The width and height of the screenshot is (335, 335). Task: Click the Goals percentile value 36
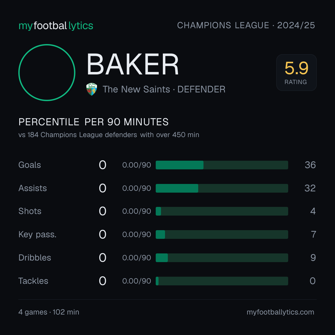point(310,165)
